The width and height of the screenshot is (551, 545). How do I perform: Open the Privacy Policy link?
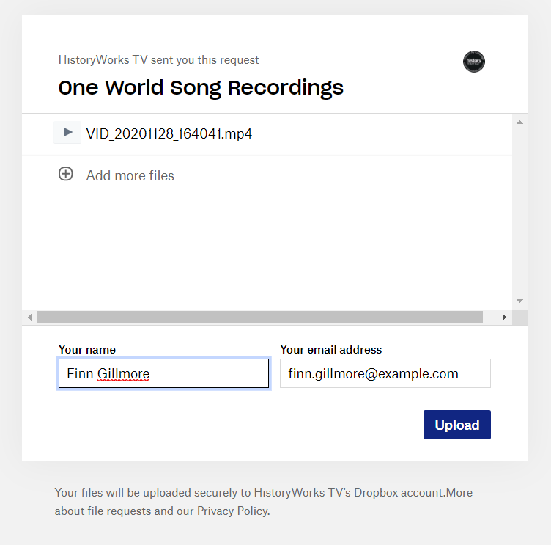click(232, 511)
